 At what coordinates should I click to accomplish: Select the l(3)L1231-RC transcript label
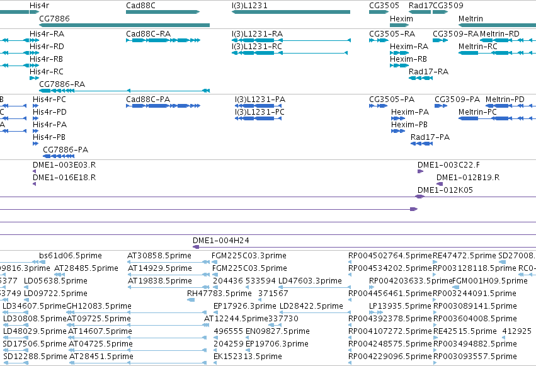(x=257, y=47)
